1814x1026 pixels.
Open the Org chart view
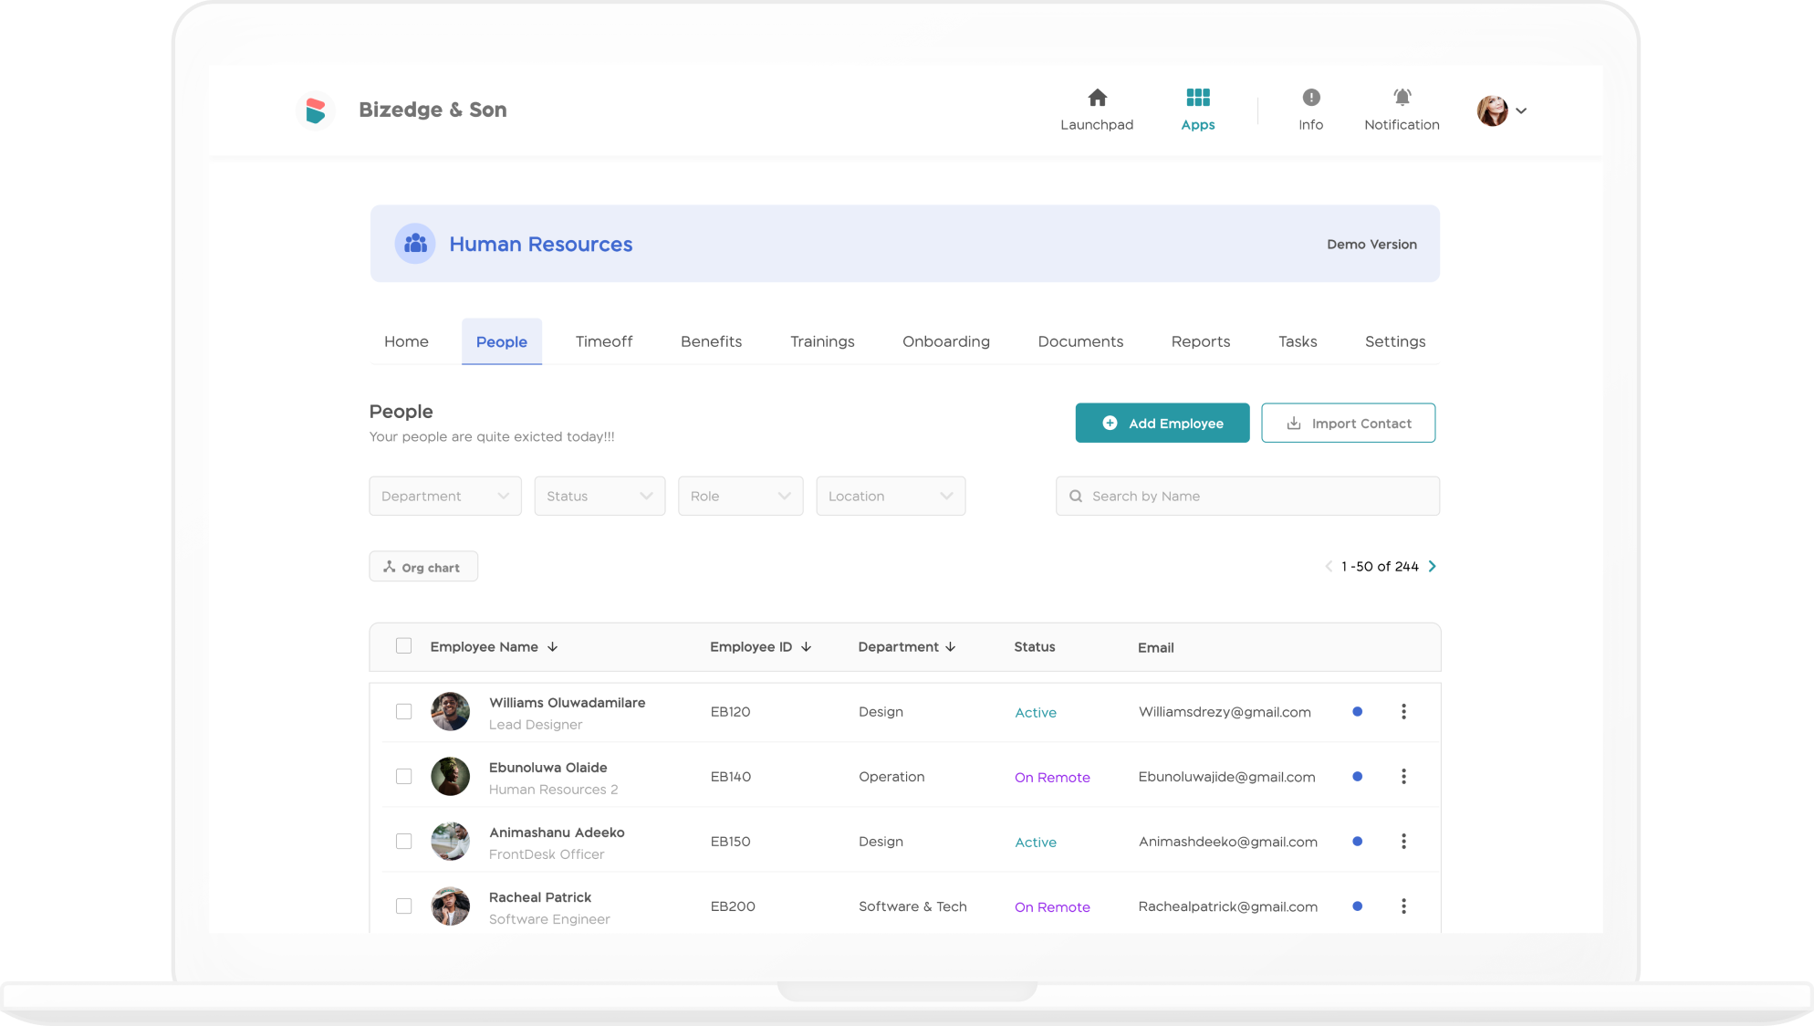423,566
